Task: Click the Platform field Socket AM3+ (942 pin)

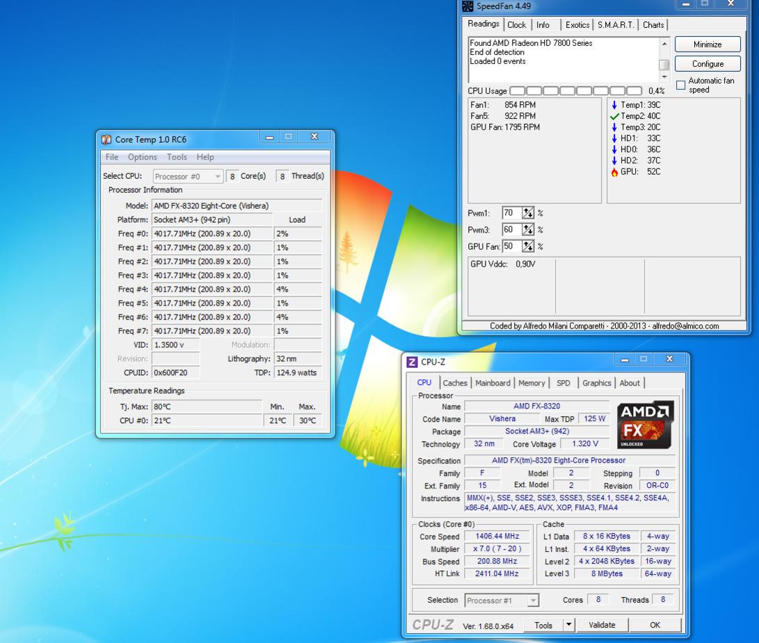Action: click(x=212, y=220)
